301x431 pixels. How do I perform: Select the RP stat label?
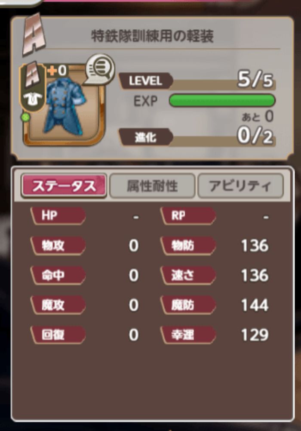pyautogui.click(x=188, y=216)
